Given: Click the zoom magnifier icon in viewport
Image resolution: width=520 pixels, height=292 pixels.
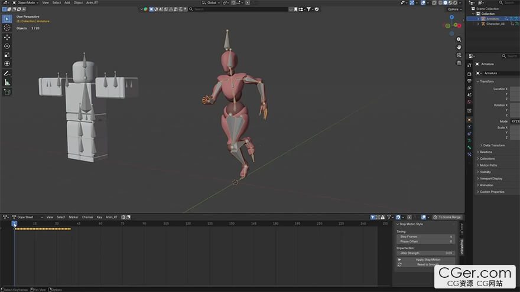Looking at the screenshot, I should [x=459, y=40].
